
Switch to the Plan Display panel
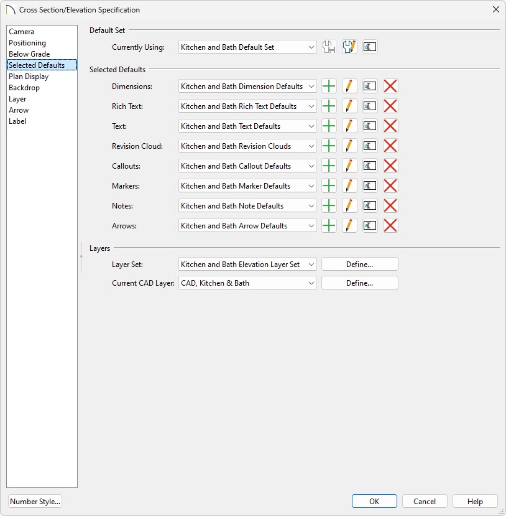[x=42, y=77]
